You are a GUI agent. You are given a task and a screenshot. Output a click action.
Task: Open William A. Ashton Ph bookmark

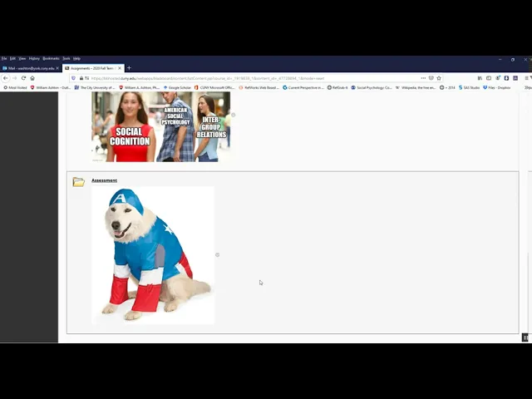(139, 87)
